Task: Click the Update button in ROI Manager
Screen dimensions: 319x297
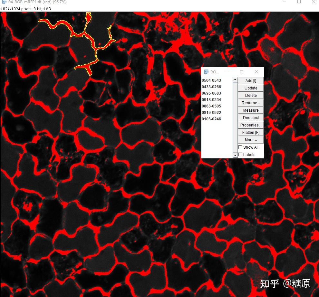Action: (x=251, y=88)
